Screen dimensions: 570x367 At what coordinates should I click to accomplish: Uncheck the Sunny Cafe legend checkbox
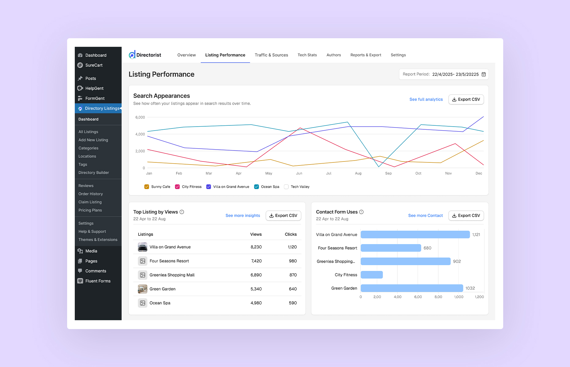[x=146, y=187]
